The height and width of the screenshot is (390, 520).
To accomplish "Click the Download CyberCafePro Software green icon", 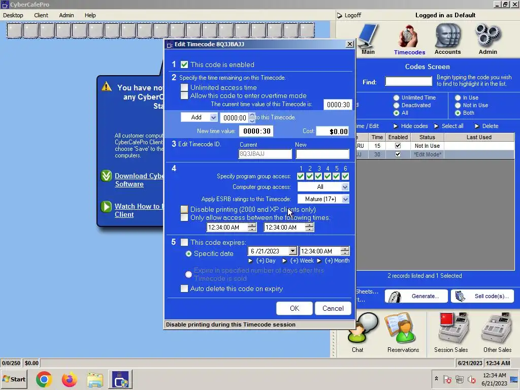I will tap(107, 176).
